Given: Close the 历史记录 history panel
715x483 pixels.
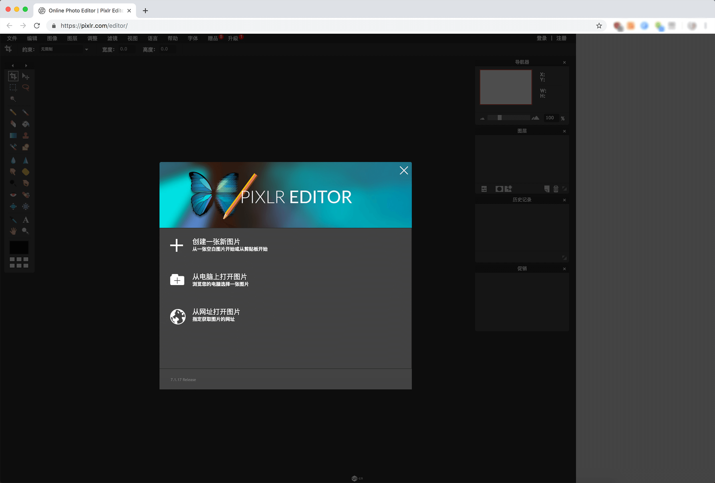Looking at the screenshot, I should (565, 200).
